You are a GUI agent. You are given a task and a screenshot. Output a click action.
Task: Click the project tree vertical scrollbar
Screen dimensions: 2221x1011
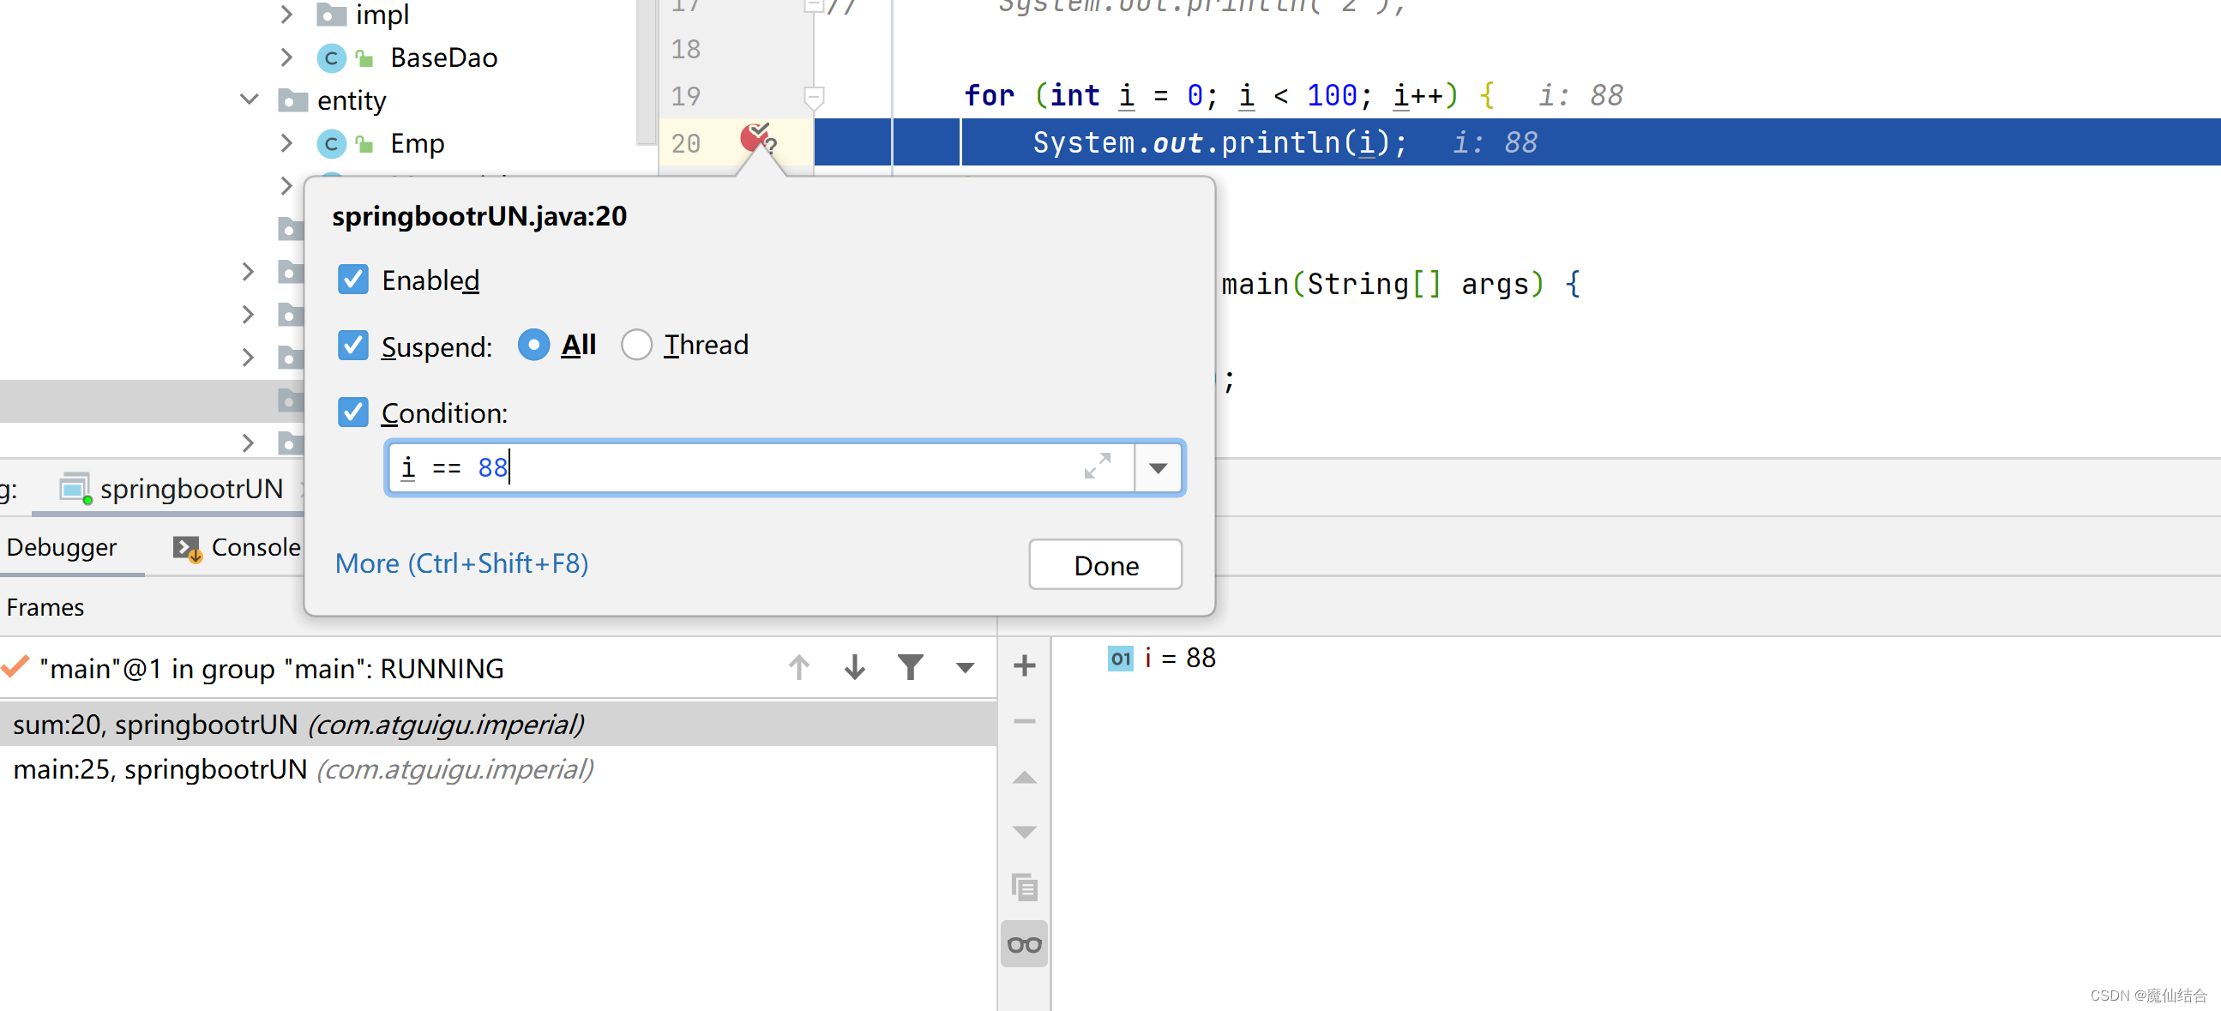tap(646, 72)
